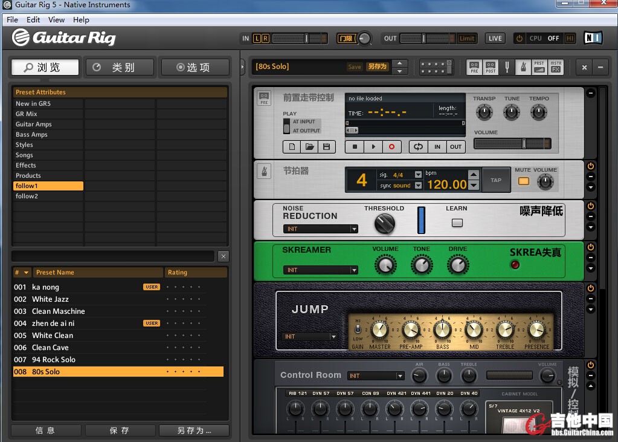Viewport: 618px width, 442px height.
Task: Open the Pre tapedeck from the toolbar
Action: click(x=474, y=67)
